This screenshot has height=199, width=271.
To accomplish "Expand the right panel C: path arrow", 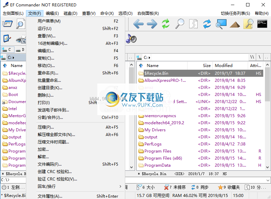I will click(149, 58).
